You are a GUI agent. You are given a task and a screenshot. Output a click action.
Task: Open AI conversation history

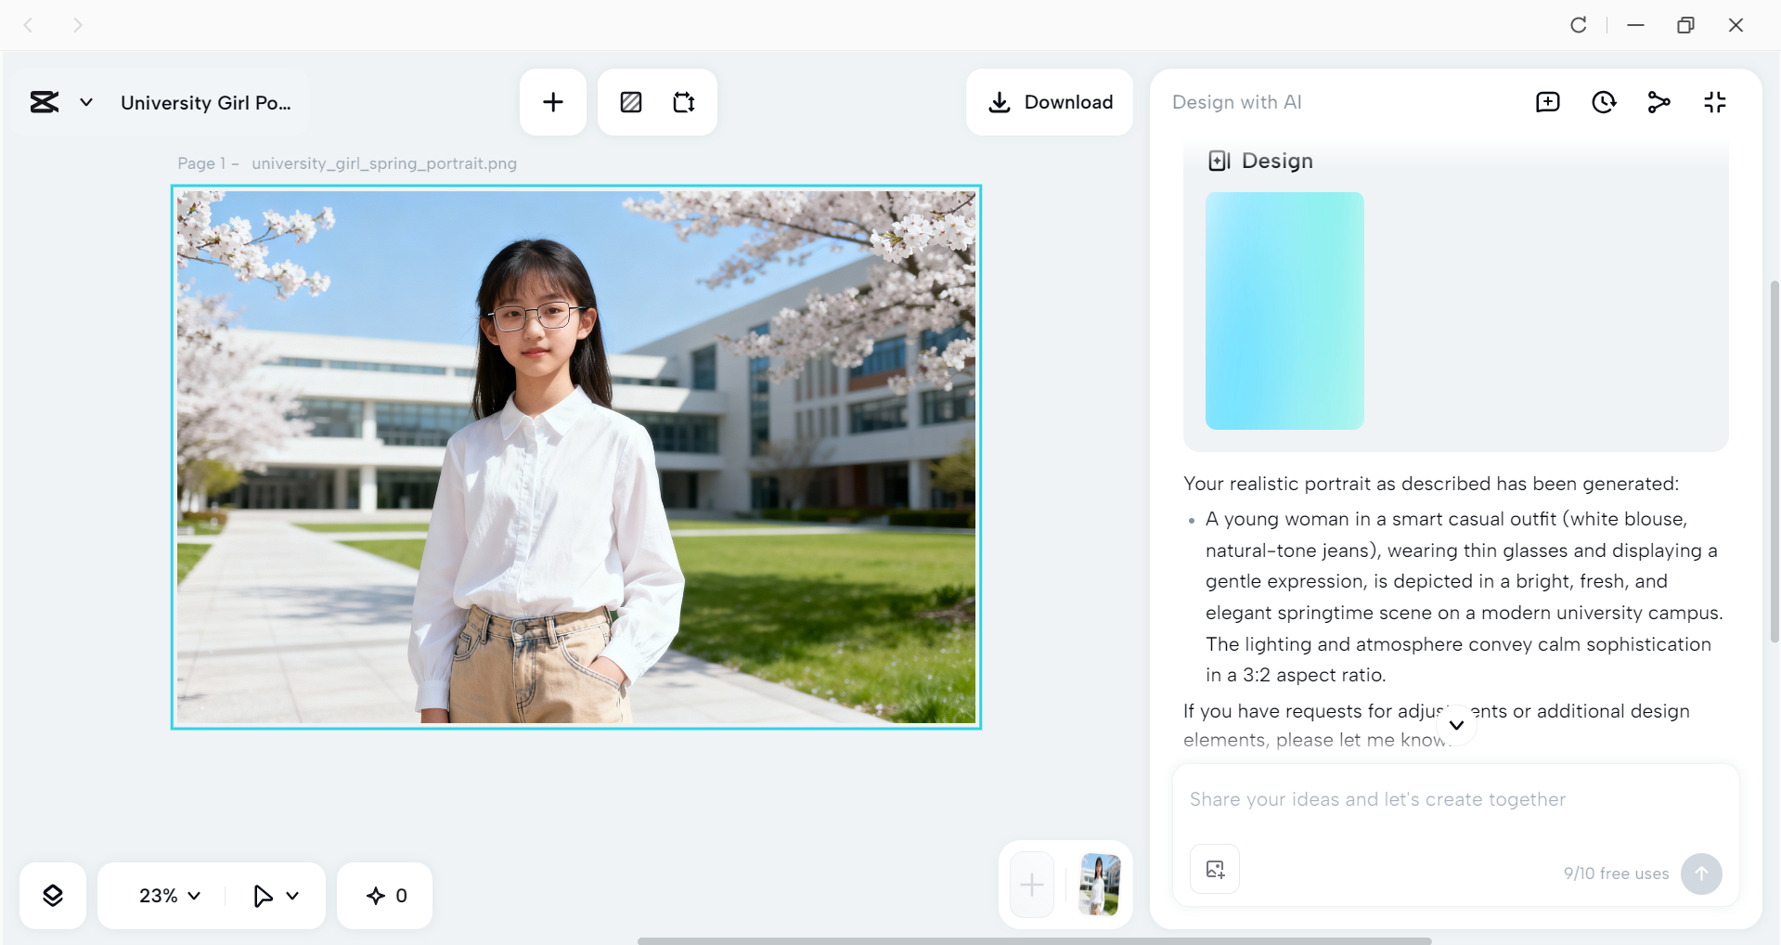click(1604, 102)
